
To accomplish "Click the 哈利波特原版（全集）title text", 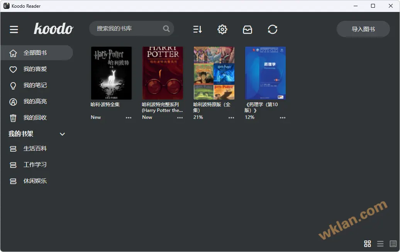I will [x=212, y=107].
